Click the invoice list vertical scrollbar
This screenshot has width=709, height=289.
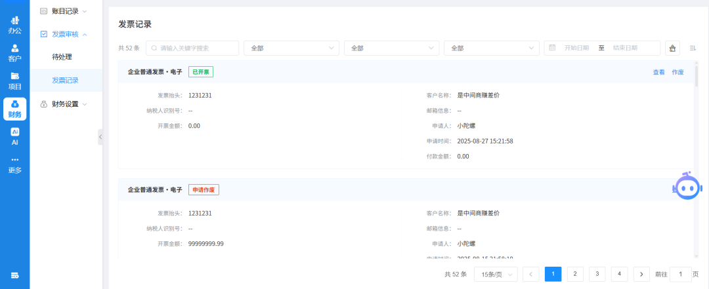pyautogui.click(x=697, y=76)
